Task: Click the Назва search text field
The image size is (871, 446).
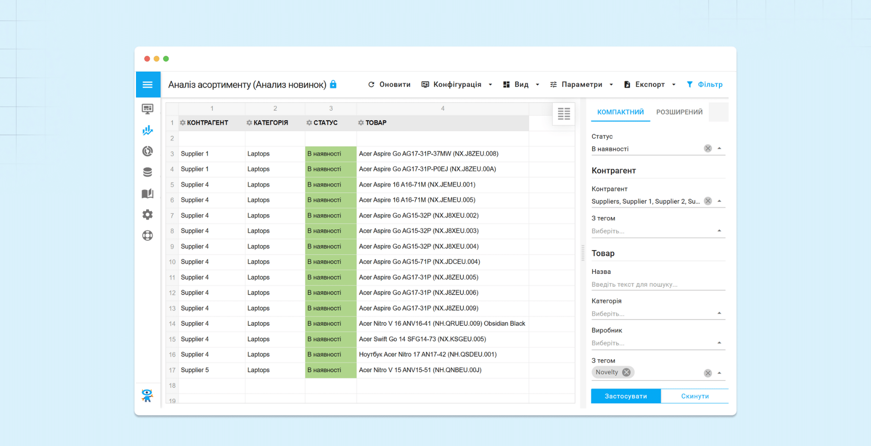Action: (657, 284)
